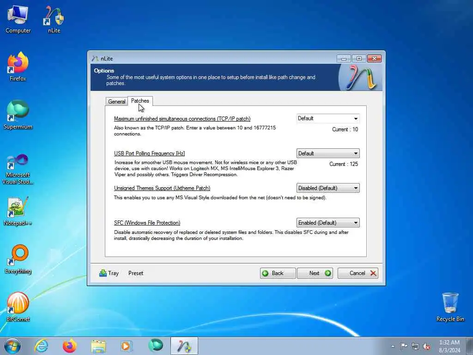Open the Notepad++ desktop shortcut

(x=18, y=211)
